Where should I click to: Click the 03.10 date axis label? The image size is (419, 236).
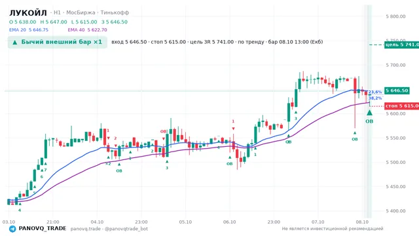(9, 222)
